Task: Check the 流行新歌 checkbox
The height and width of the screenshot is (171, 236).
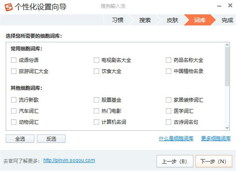Action: (14, 100)
